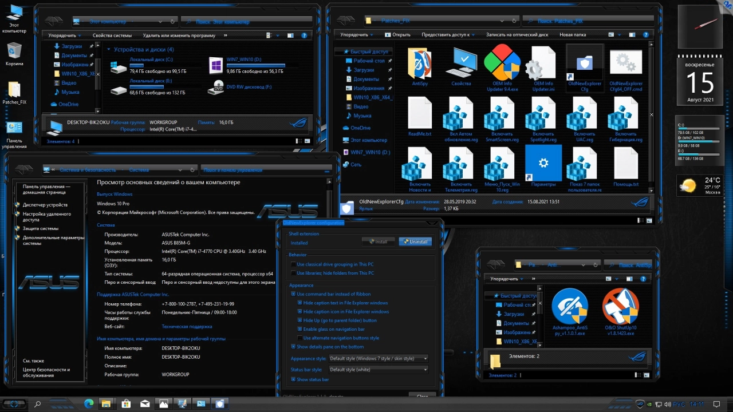Click Свойства системы in toolbar

point(112,35)
